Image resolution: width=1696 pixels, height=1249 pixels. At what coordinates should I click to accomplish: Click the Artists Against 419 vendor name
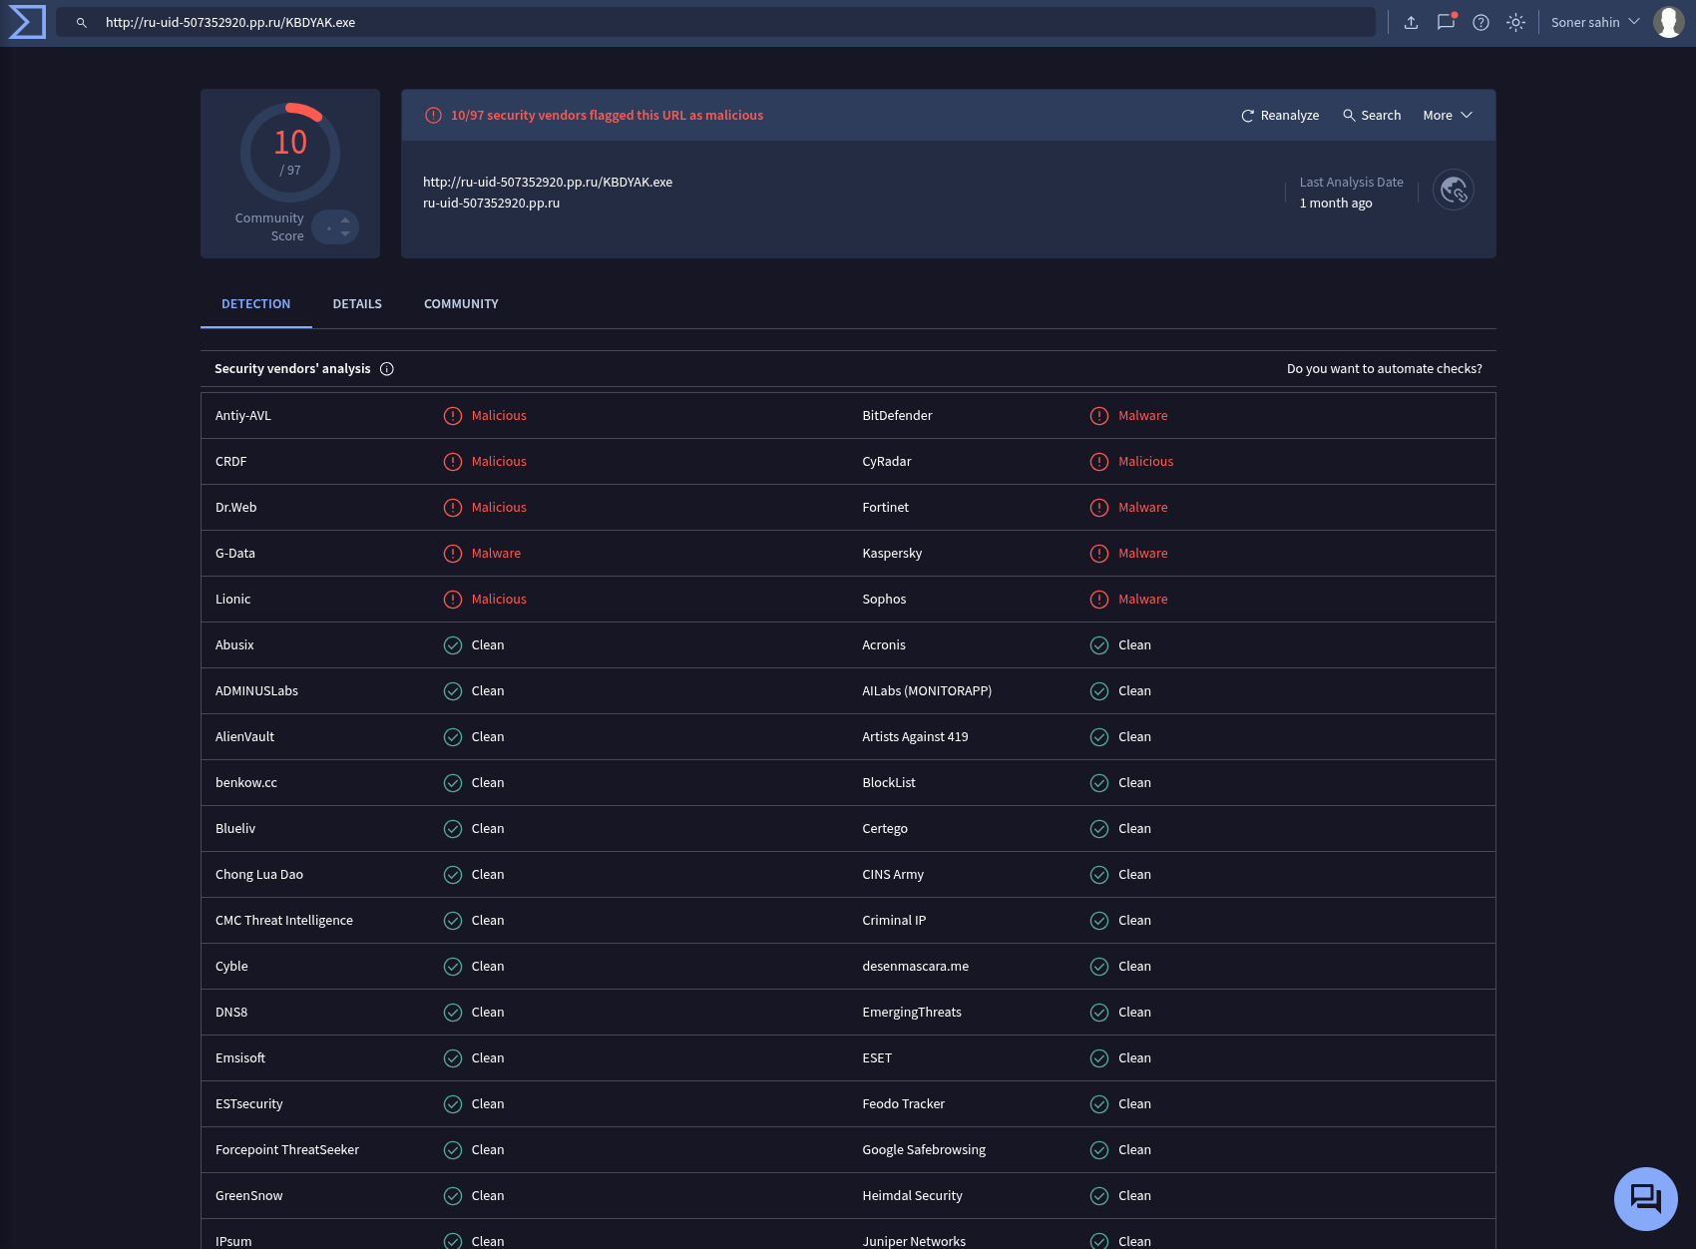[915, 736]
